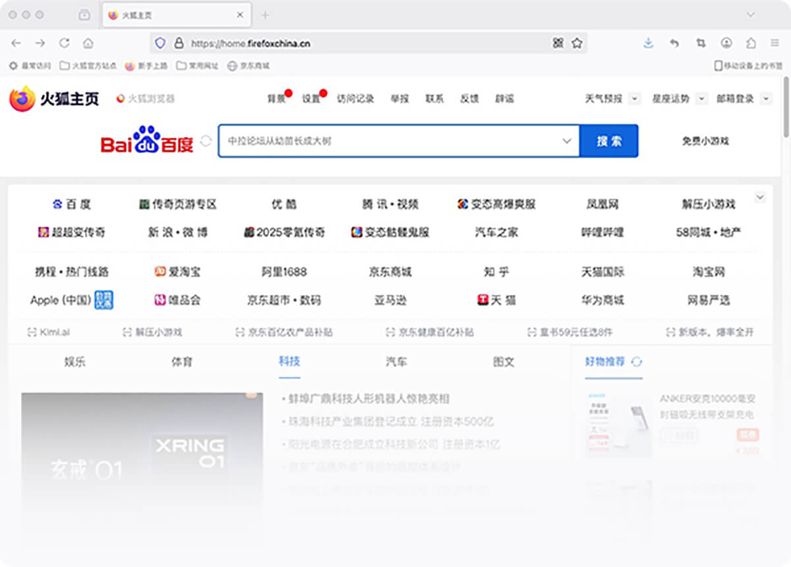Open the 唯品会 site link

click(177, 300)
